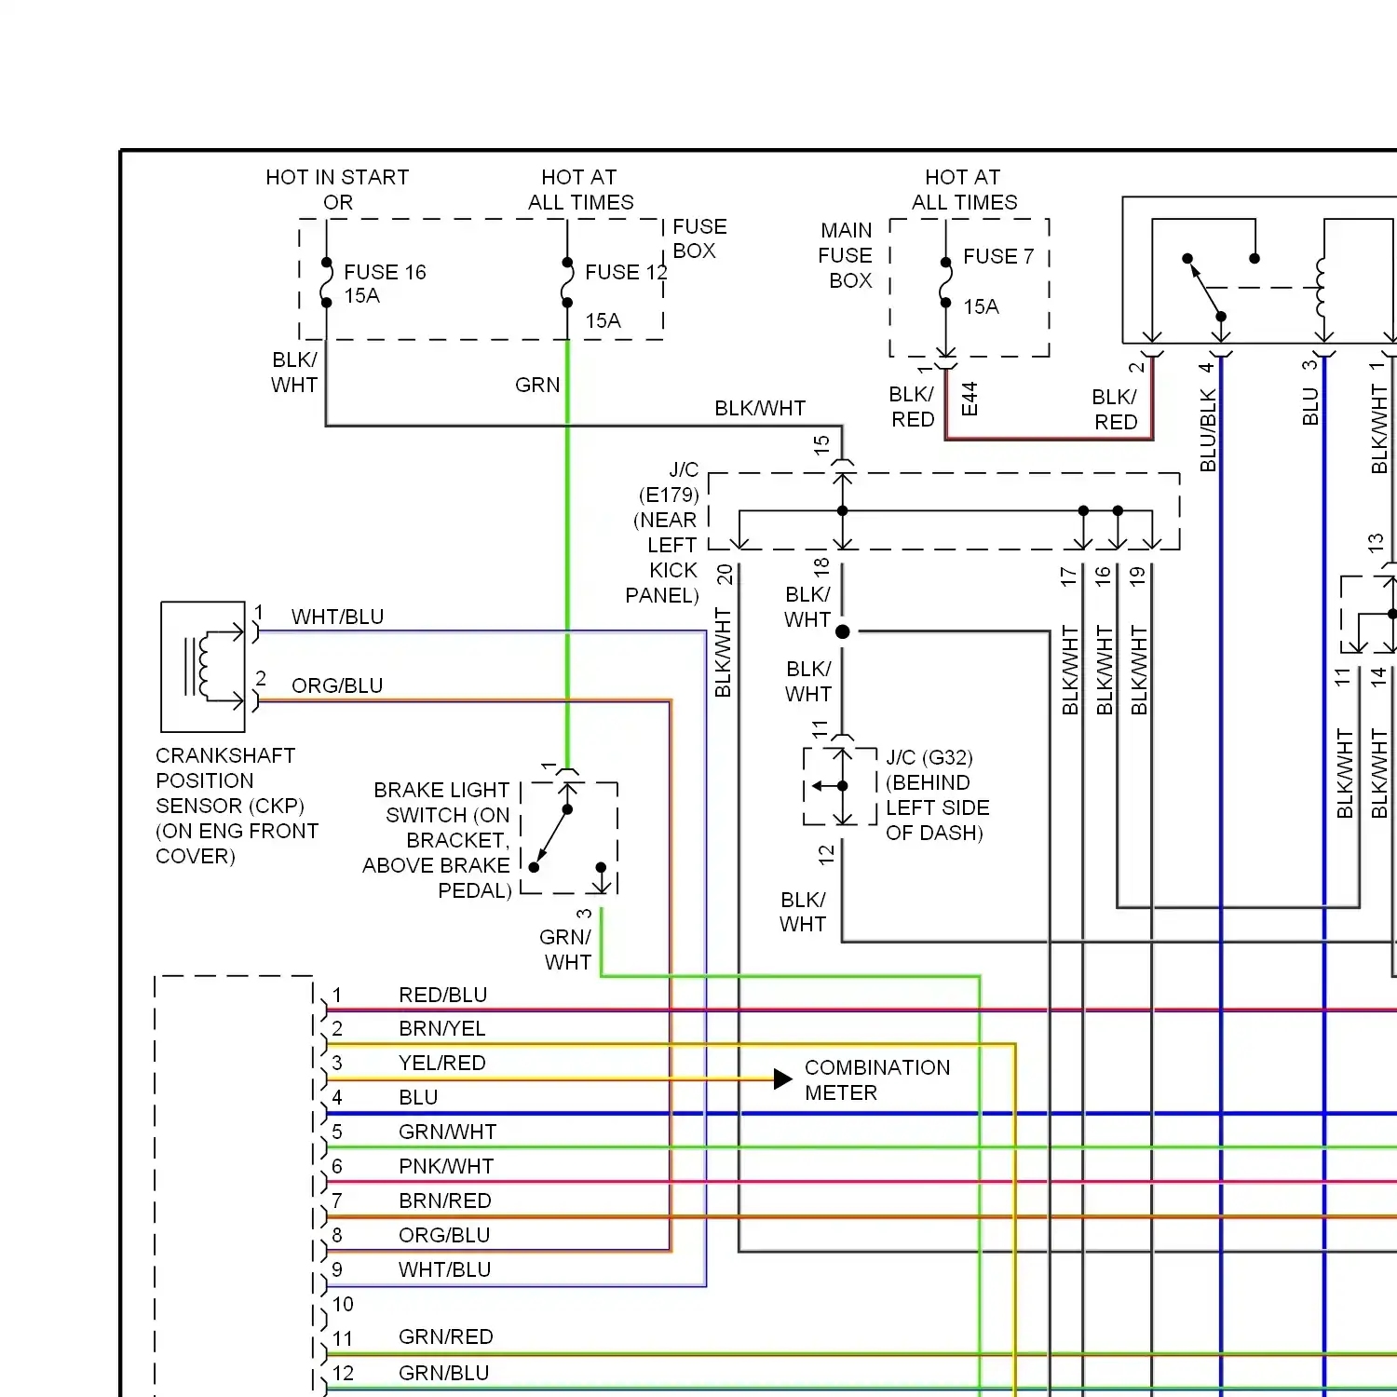This screenshot has height=1397, width=1397.
Task: Select the 'COMBINATION METER' label
Action: coord(877,1079)
